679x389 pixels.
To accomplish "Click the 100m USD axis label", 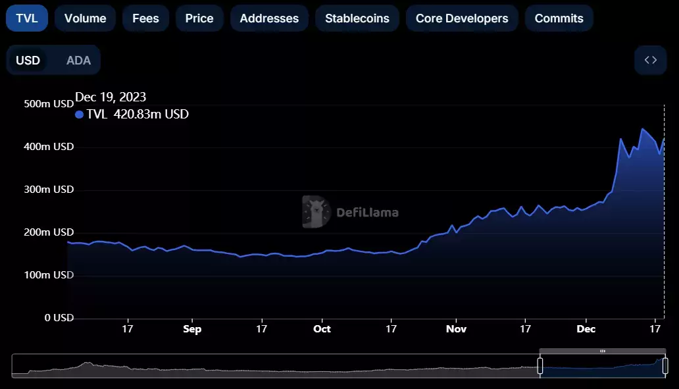I will tap(49, 274).
